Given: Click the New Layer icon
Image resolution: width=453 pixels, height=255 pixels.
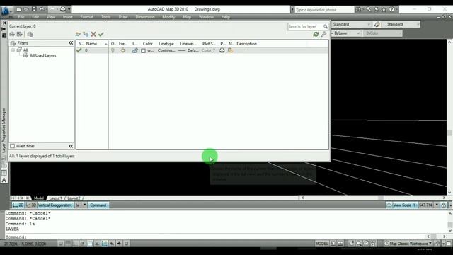Looking at the screenshot, I should point(78,35).
